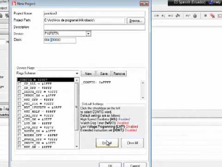Confirm the dialog with OK
The height and width of the screenshot is (167, 222).
[x=110, y=165]
